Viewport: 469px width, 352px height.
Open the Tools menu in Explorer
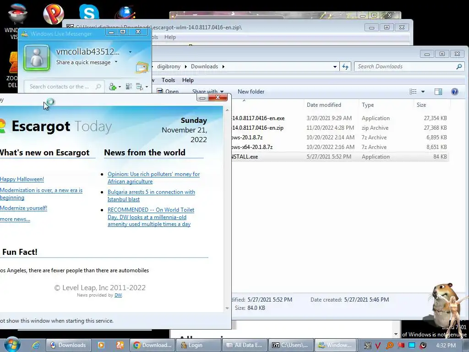click(168, 80)
